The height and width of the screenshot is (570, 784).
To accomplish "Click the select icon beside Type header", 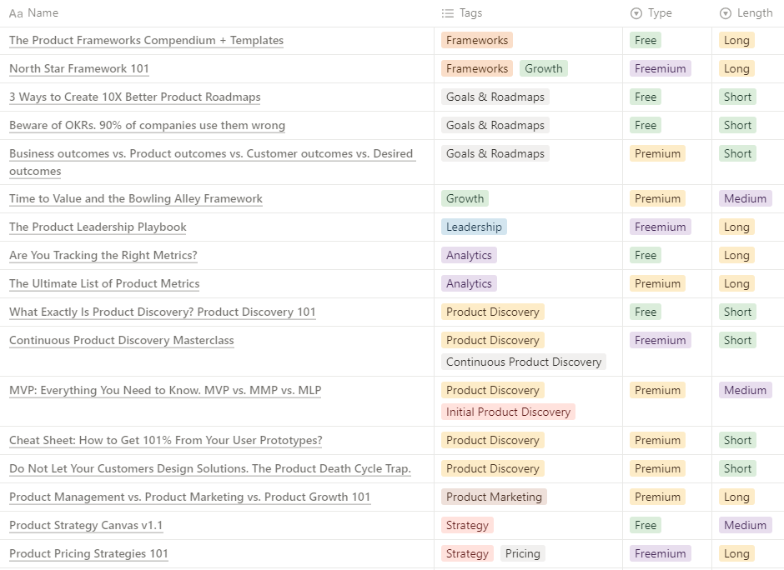I will pyautogui.click(x=636, y=13).
